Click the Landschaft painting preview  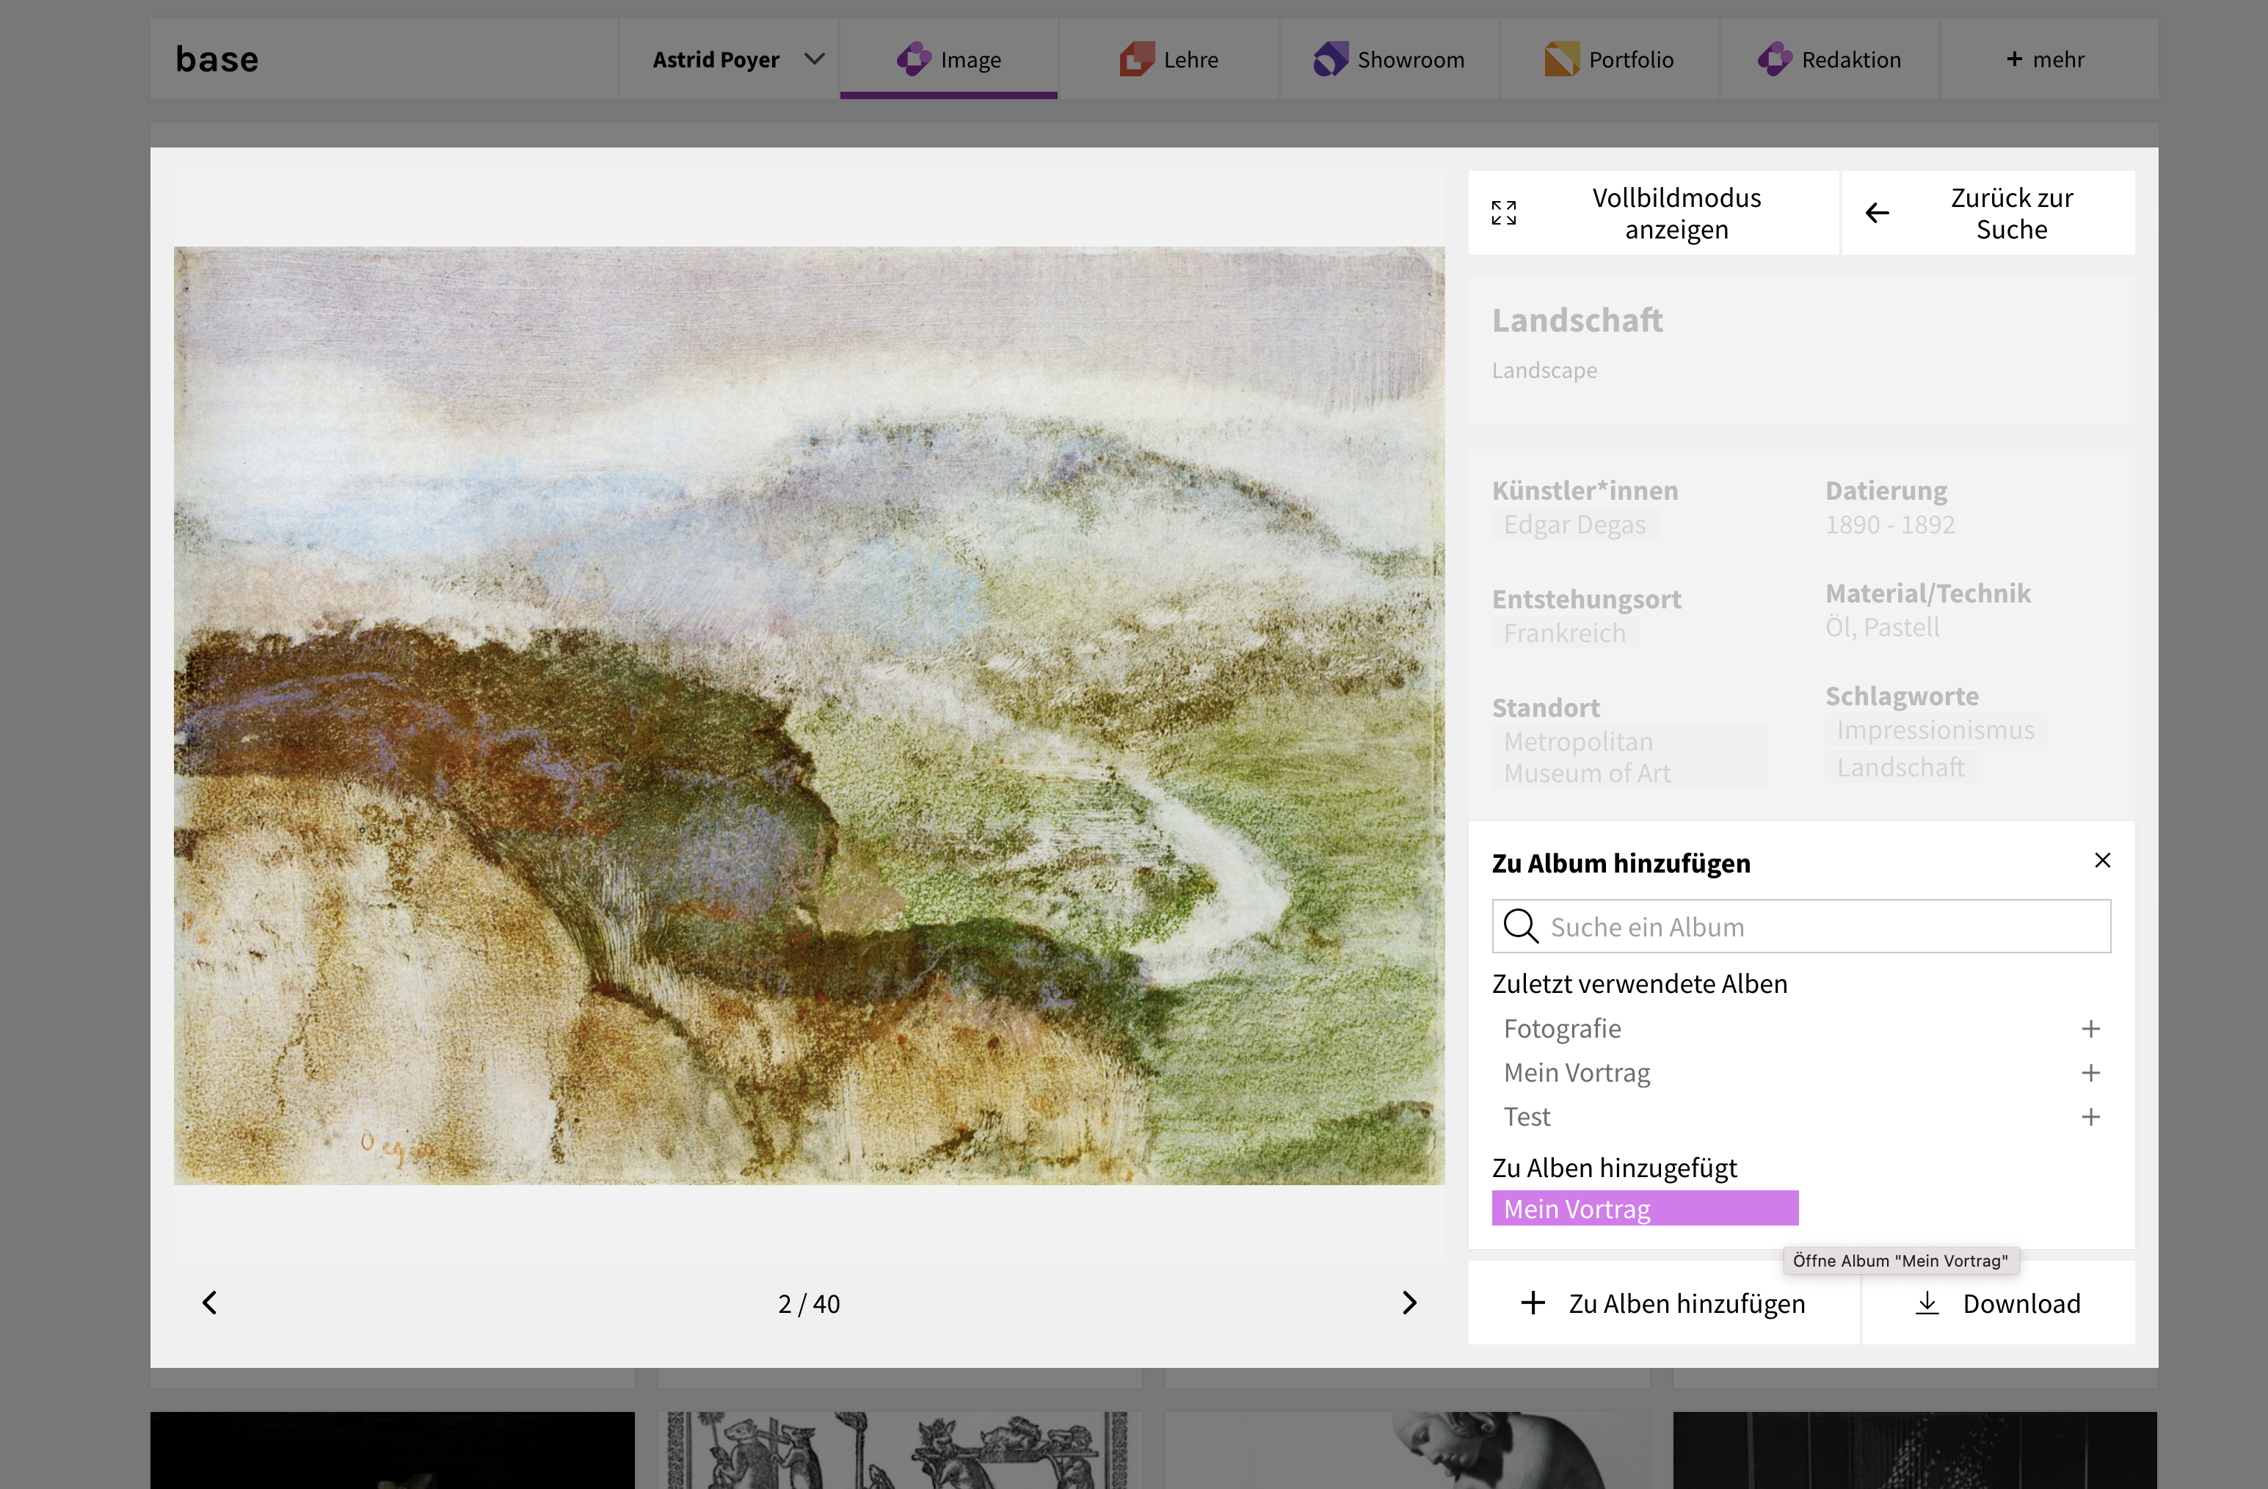(x=809, y=716)
